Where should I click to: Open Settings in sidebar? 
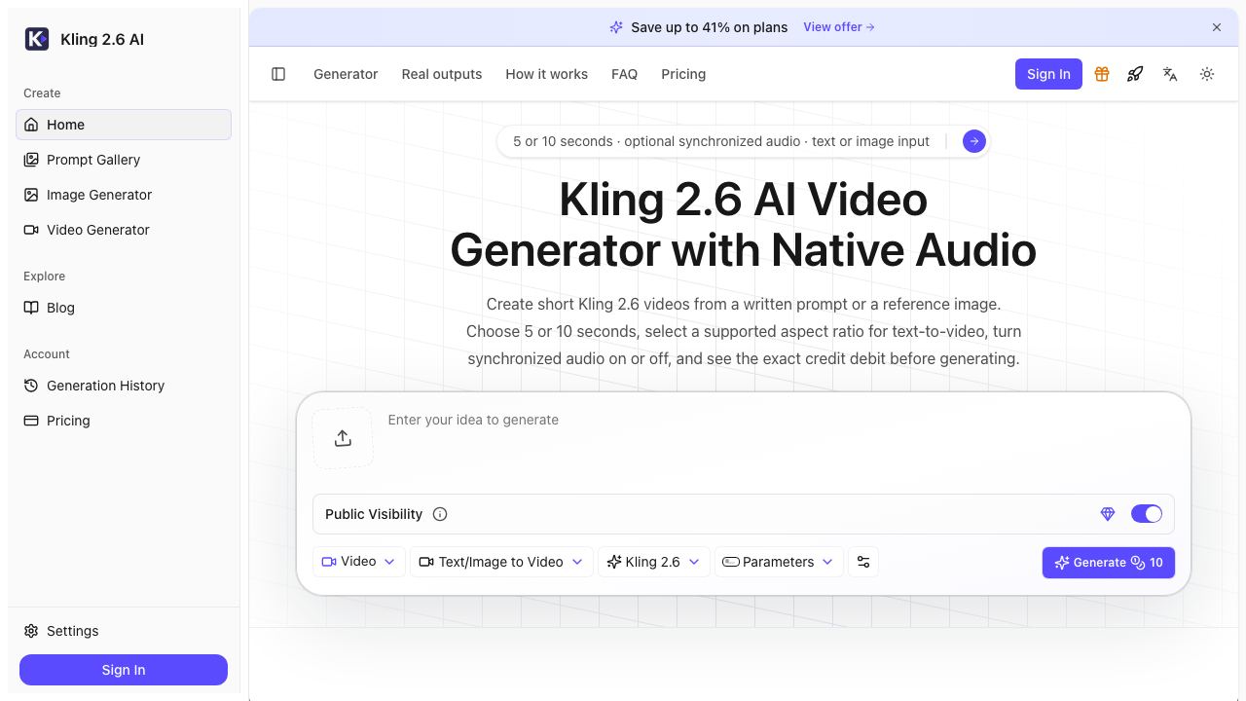124,631
